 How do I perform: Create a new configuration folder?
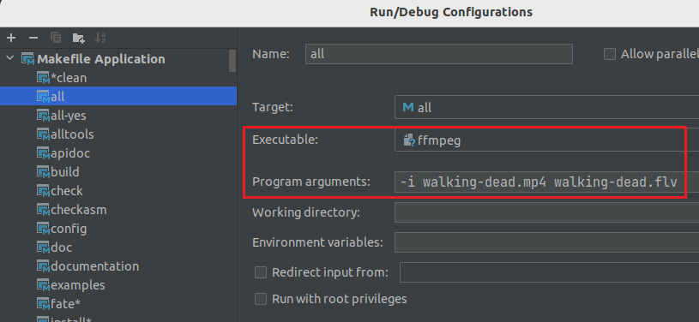coord(78,38)
